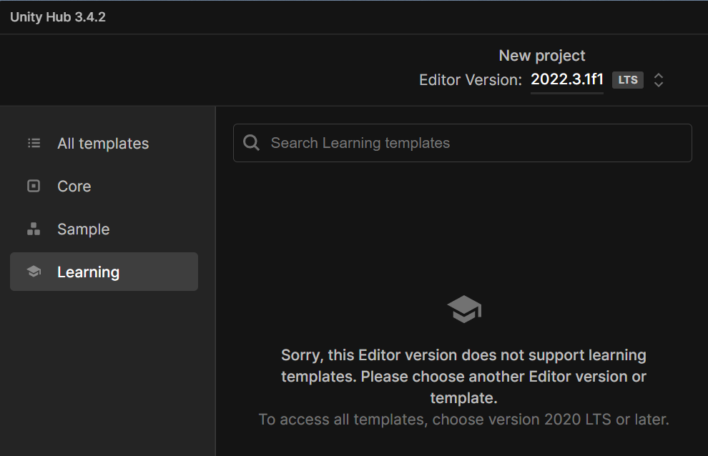
Task: Click the Unity Hub 3.4.2 title
Action: (58, 17)
